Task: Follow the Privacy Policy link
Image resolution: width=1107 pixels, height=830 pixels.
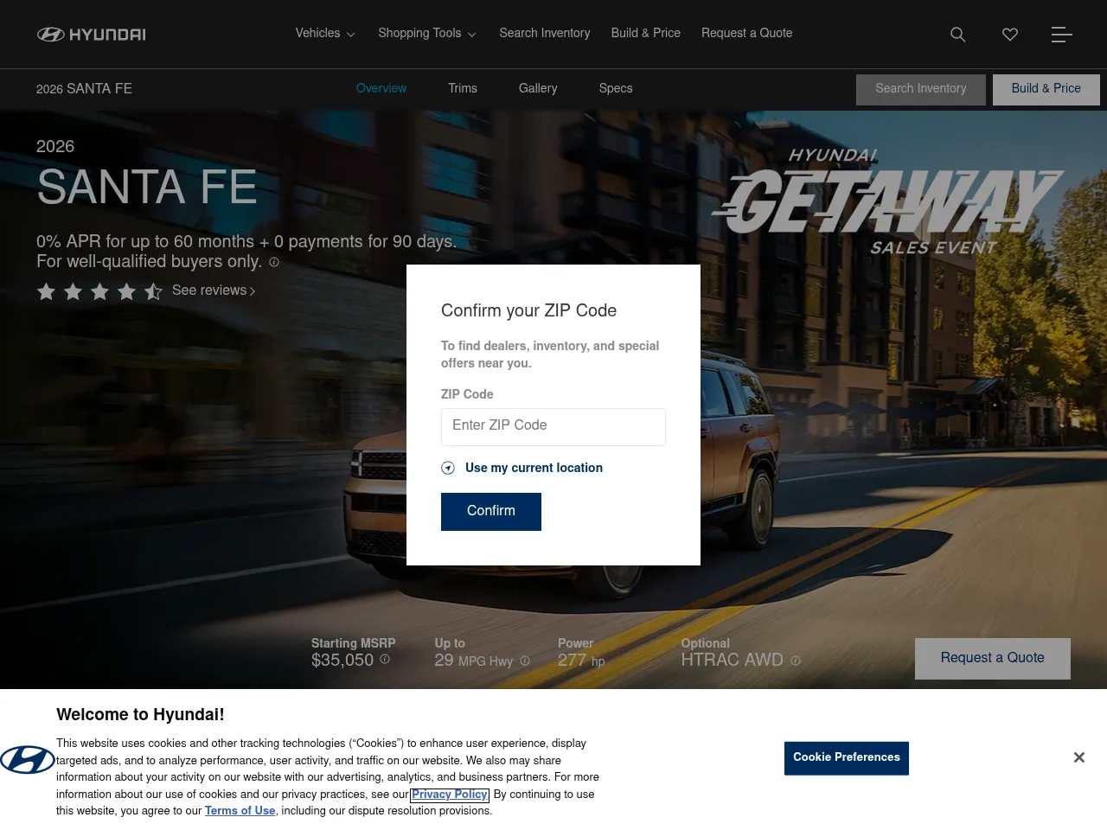Action: (450, 795)
